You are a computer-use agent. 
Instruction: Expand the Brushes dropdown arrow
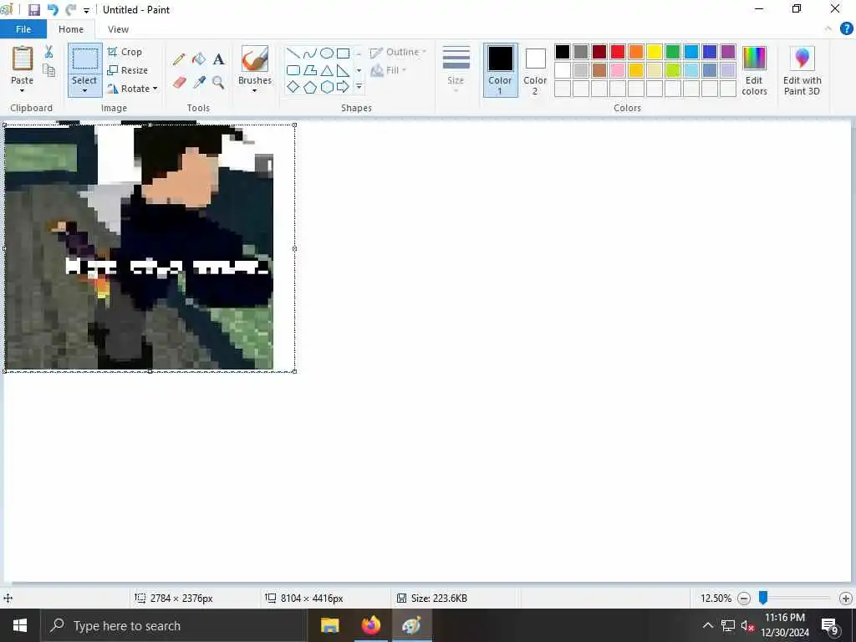coord(254,90)
